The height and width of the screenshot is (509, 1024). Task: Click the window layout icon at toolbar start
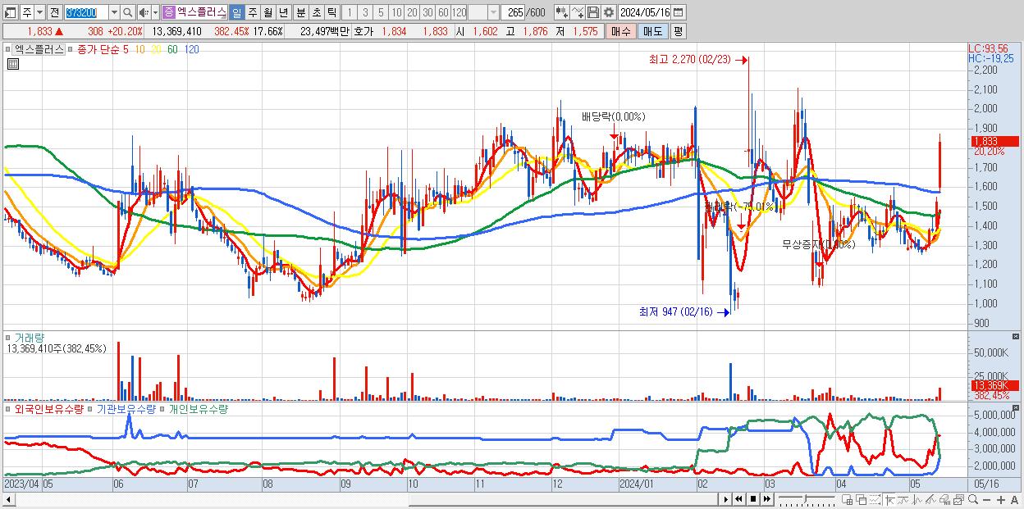(x=11, y=12)
